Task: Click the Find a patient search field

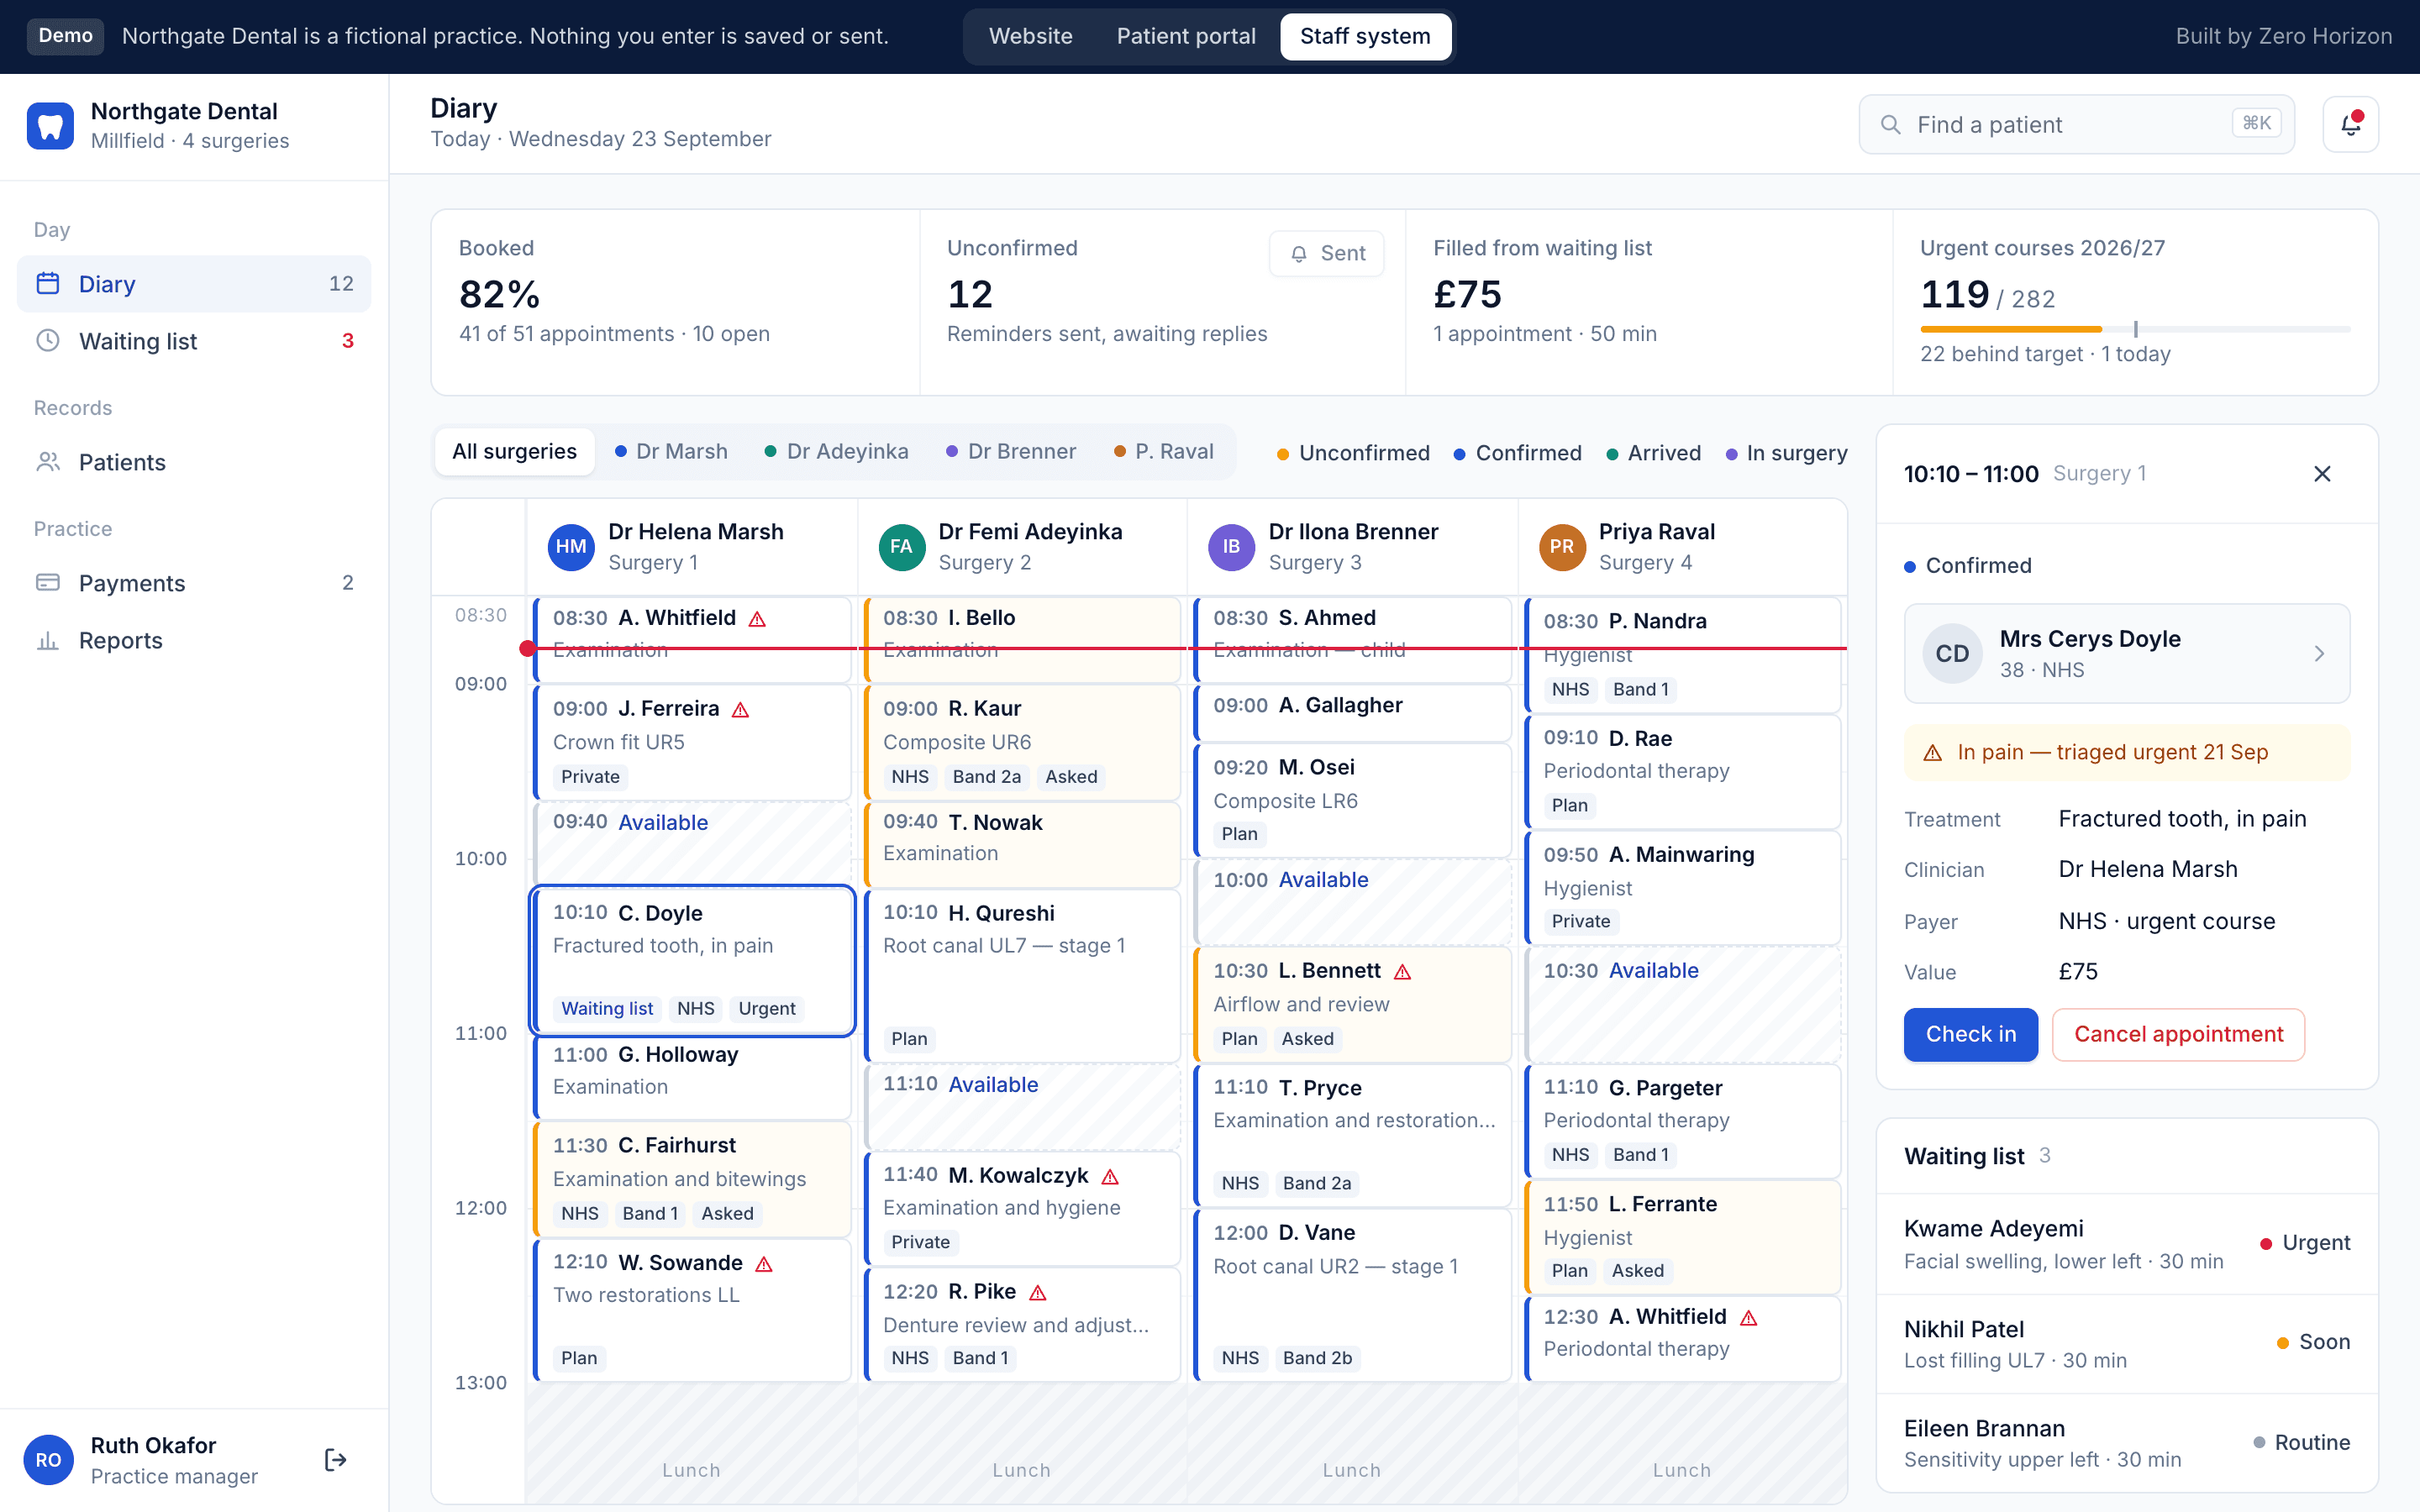Action: [2076, 124]
